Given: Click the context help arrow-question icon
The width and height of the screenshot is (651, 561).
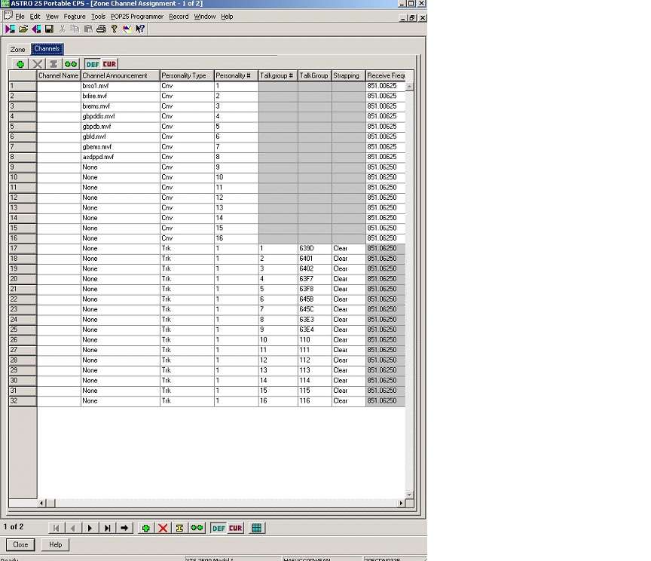Looking at the screenshot, I should pos(140,29).
